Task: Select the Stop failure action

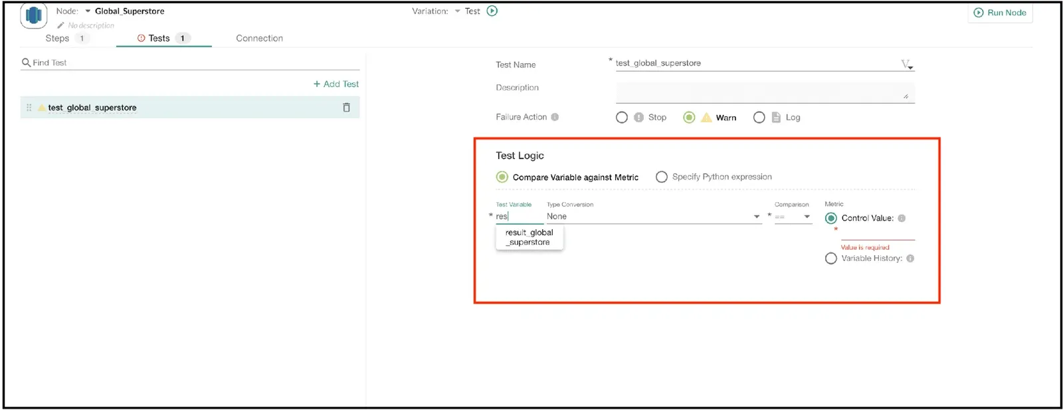Action: [622, 118]
